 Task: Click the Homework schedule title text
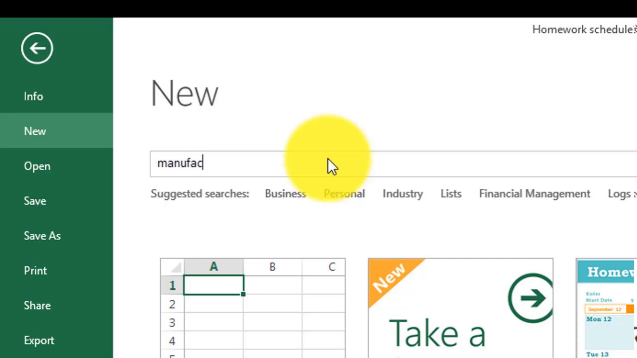pyautogui.click(x=584, y=30)
